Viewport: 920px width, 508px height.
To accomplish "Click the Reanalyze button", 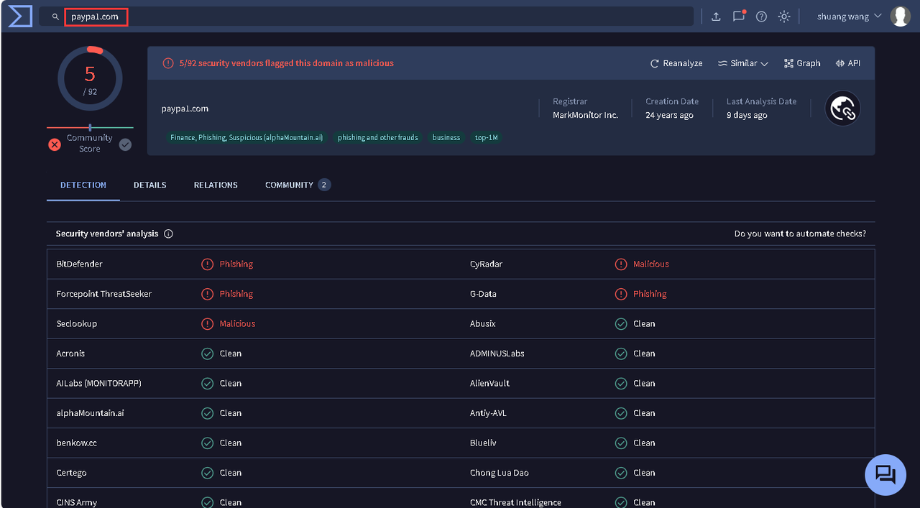I will click(x=676, y=63).
